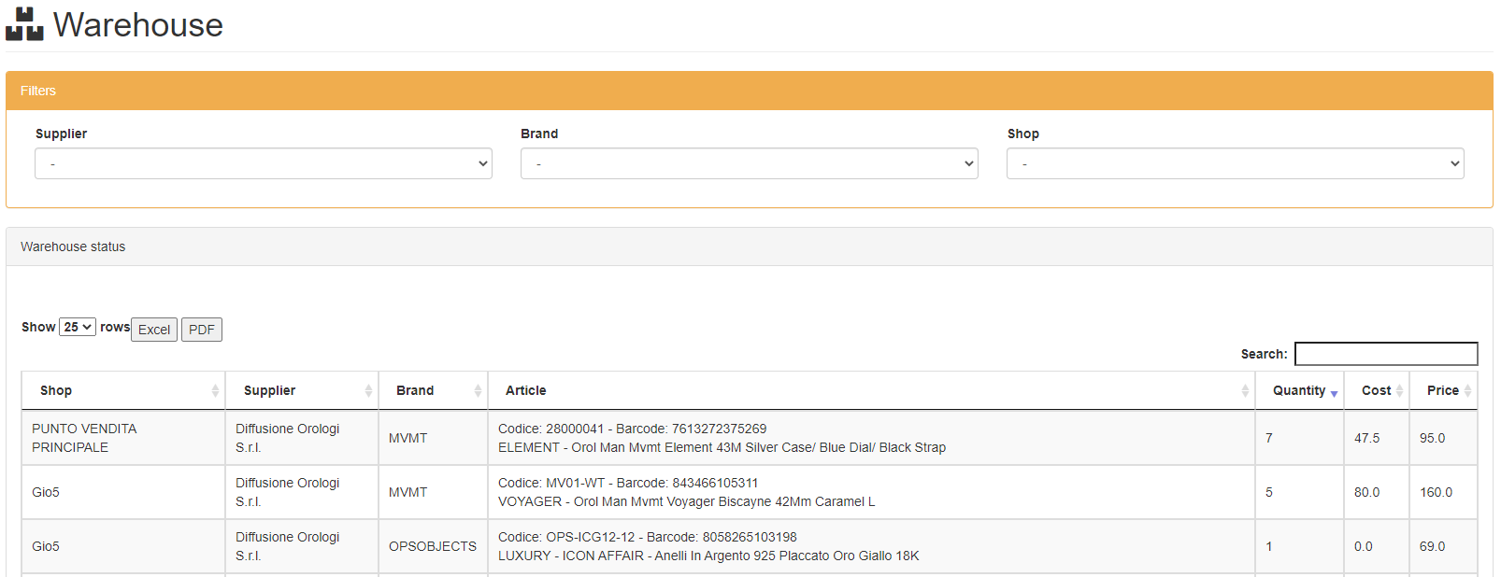The image size is (1501, 577).
Task: Select cost 47.5 cell
Action: point(1377,438)
